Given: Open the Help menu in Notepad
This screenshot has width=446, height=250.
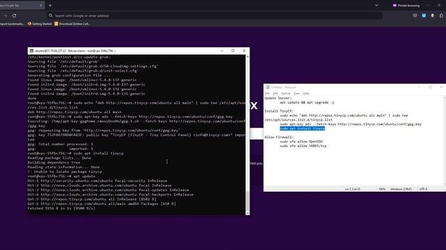Looking at the screenshot, I should [306, 93].
